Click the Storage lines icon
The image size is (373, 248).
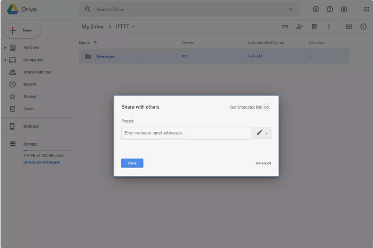tap(12, 144)
